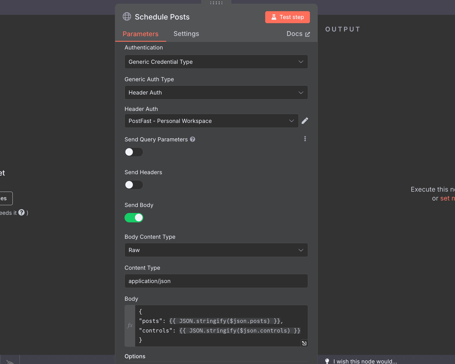Open the Docs external link
This screenshot has height=364, width=455.
click(x=298, y=34)
